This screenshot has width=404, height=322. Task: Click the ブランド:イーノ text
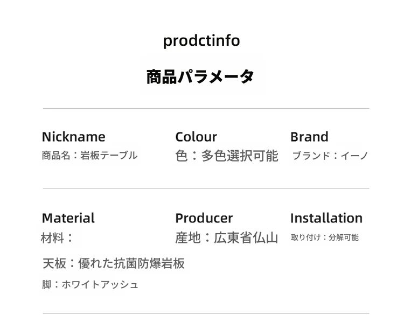(x=330, y=156)
